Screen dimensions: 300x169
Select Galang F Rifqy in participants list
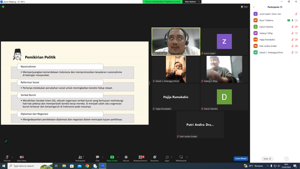pyautogui.click(x=275, y=33)
